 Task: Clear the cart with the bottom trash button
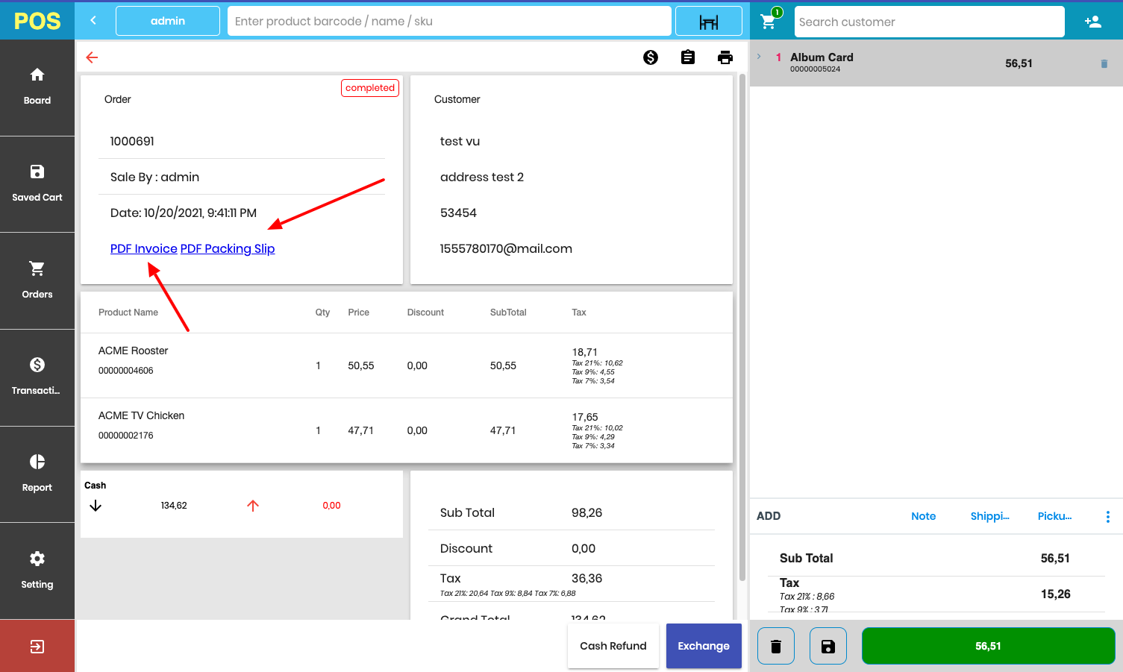pos(776,646)
